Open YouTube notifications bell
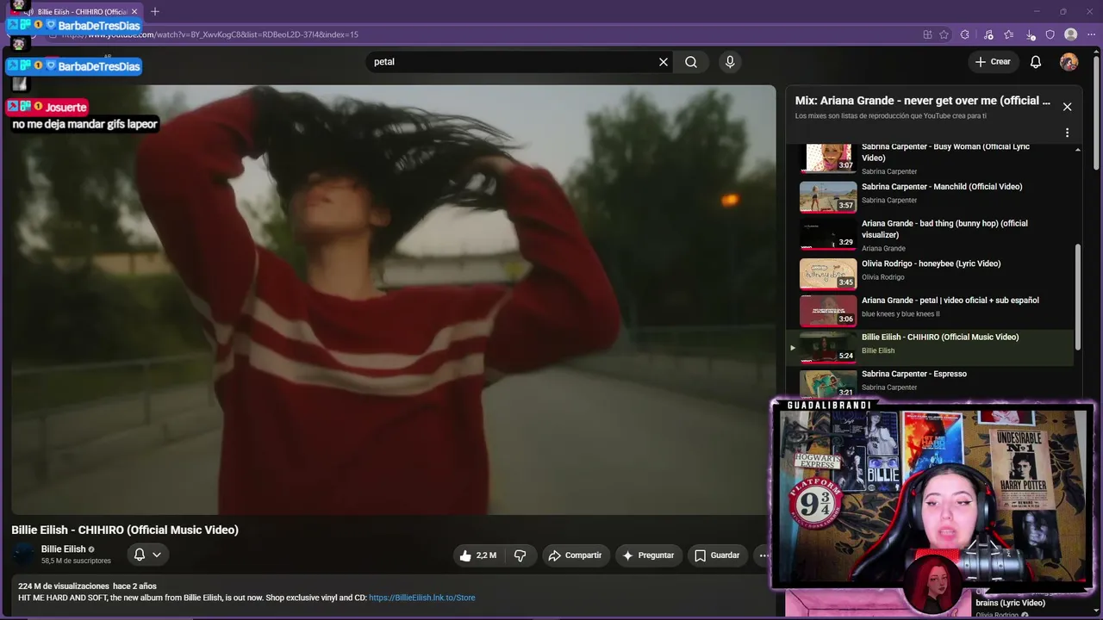The image size is (1103, 620). [x=1036, y=62]
